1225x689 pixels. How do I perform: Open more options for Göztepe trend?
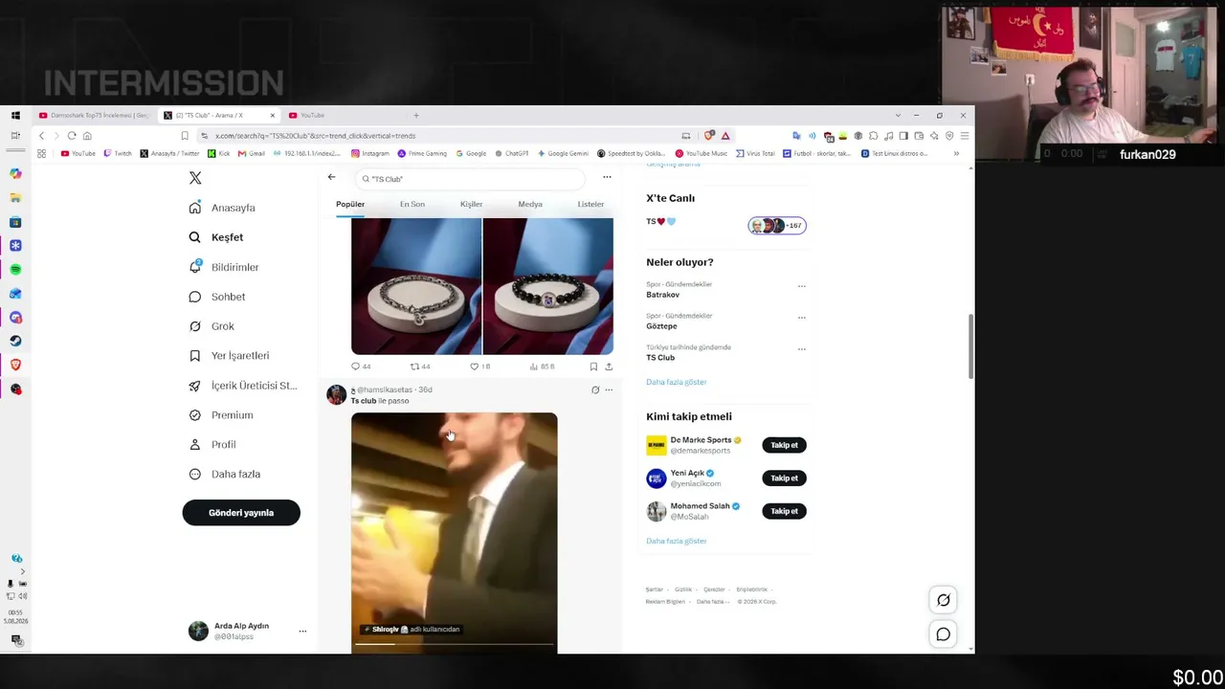click(802, 318)
